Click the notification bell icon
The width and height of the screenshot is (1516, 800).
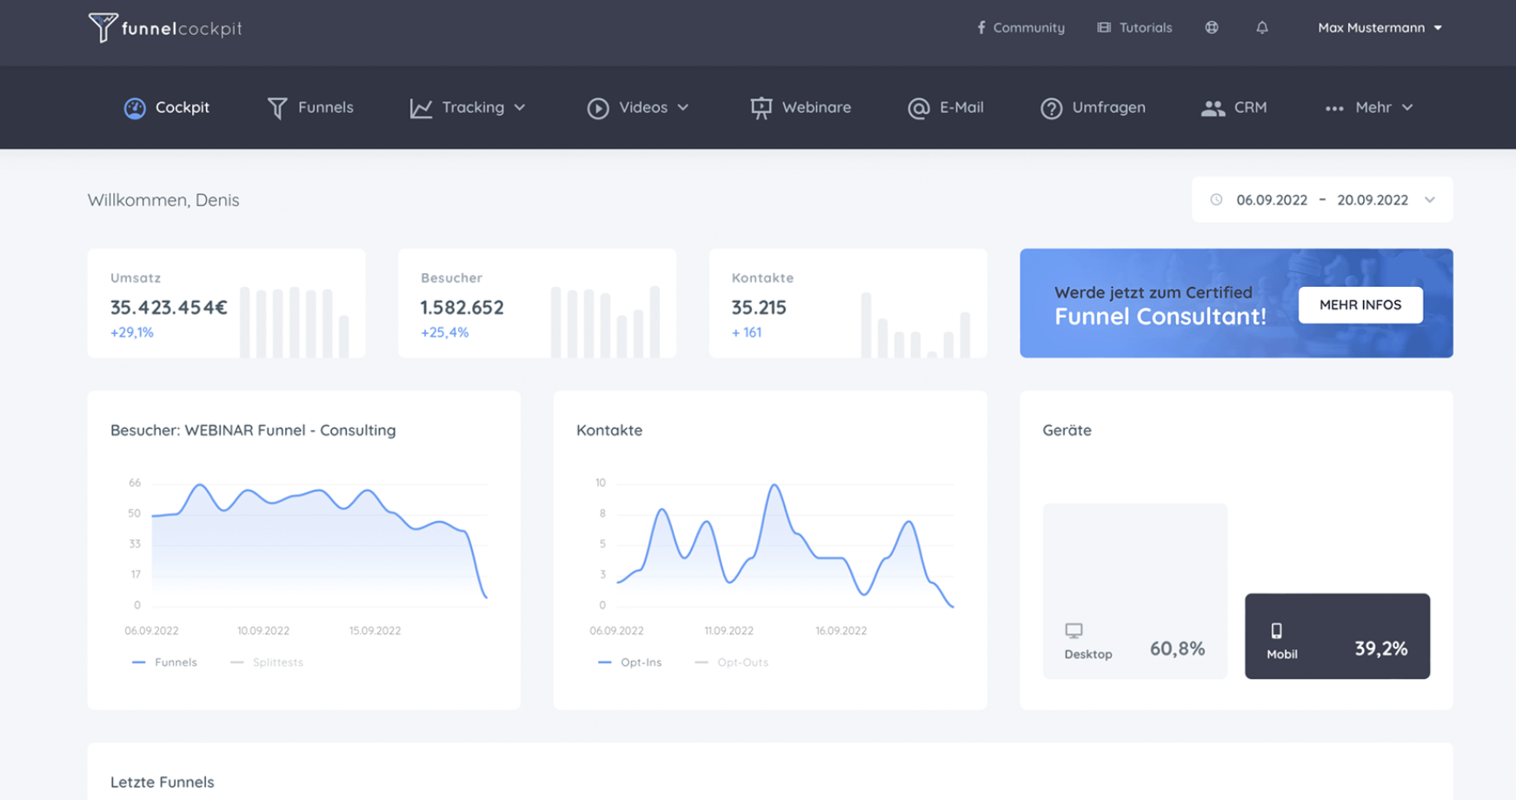pos(1261,27)
